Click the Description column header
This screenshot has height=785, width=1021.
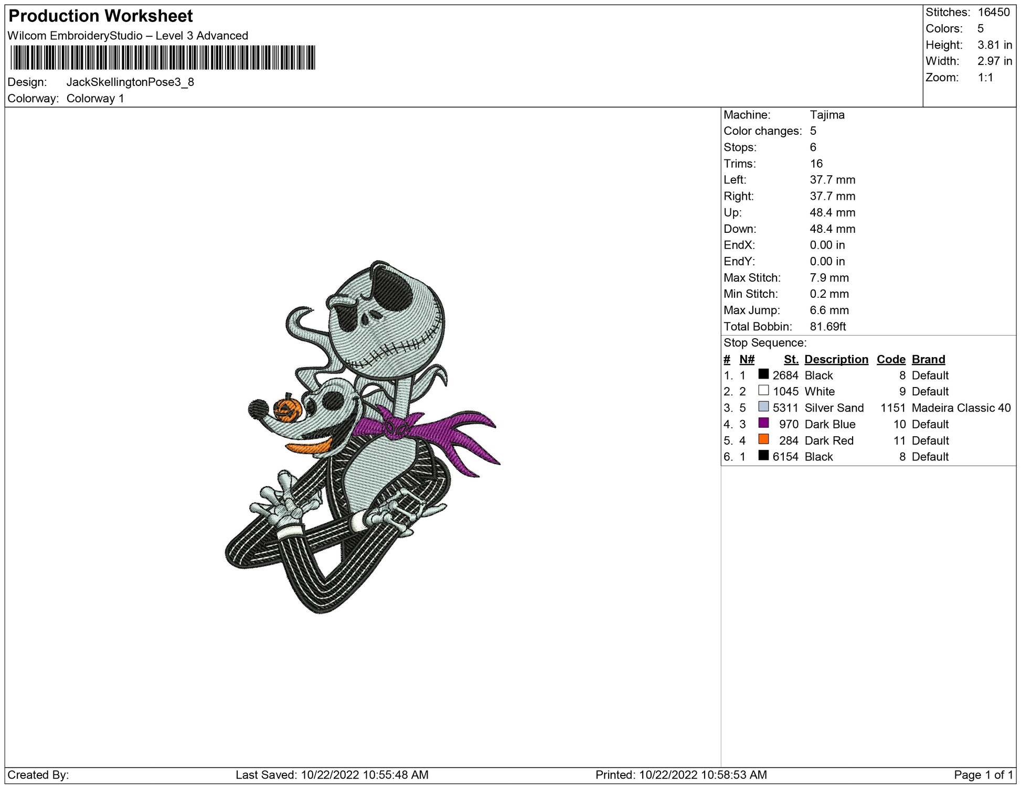(836, 359)
